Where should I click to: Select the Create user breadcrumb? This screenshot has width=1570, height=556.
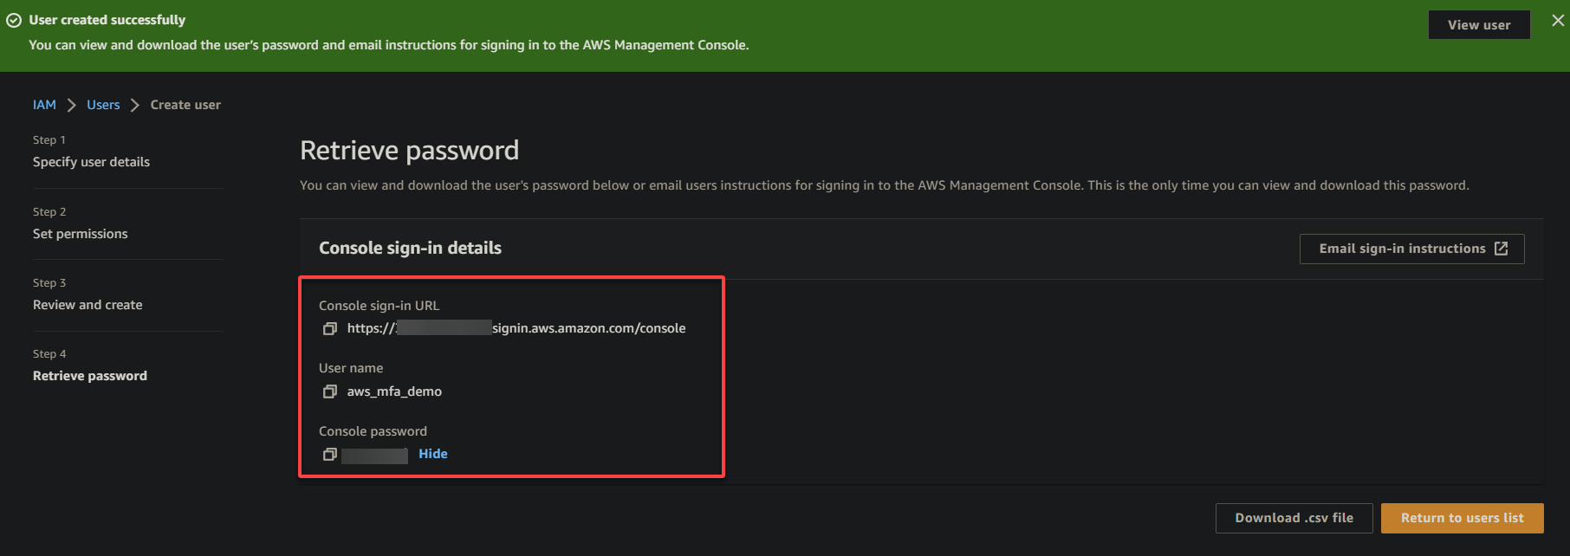185,105
